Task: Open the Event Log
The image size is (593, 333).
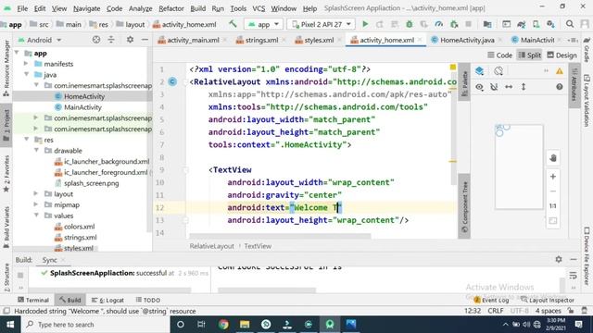Action: click(x=491, y=300)
